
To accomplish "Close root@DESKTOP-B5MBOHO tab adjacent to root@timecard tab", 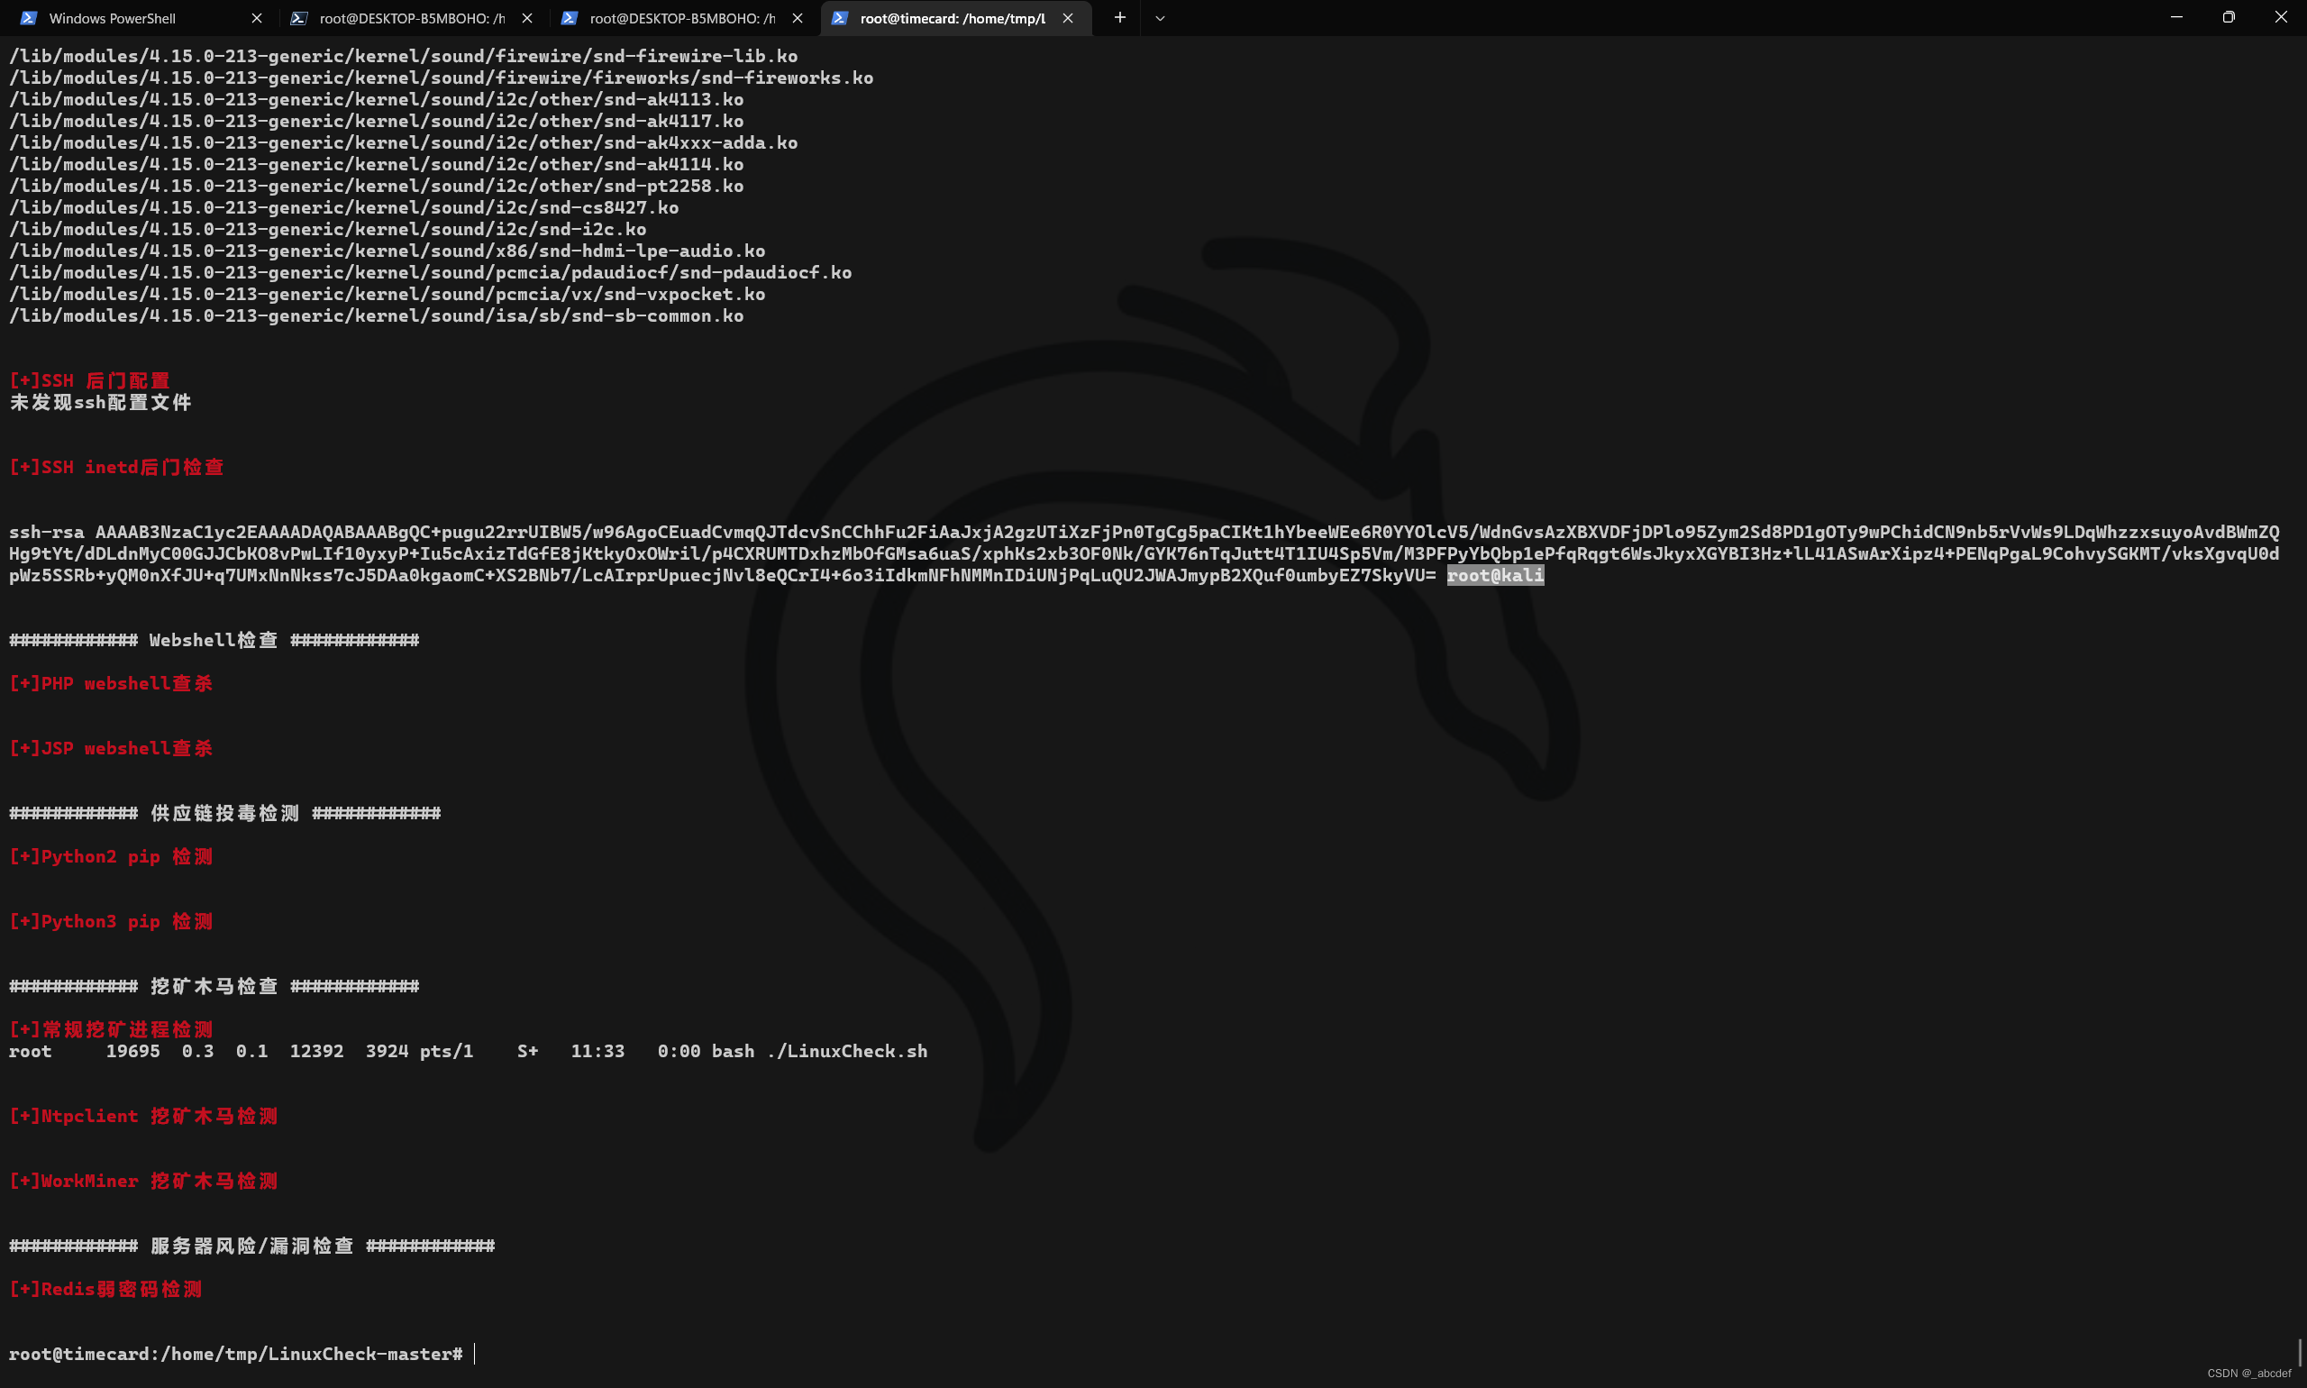I will point(798,18).
